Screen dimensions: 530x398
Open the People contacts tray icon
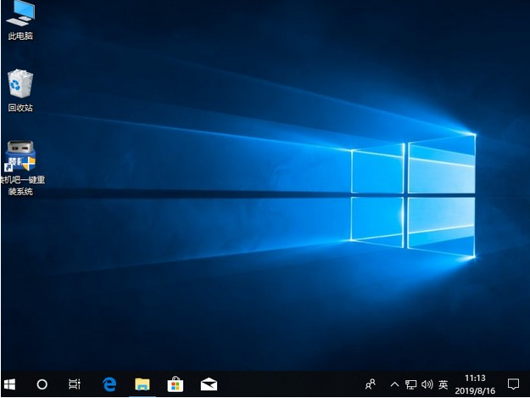[x=371, y=384]
